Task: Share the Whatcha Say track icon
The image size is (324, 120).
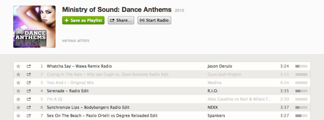Action: point(29,66)
